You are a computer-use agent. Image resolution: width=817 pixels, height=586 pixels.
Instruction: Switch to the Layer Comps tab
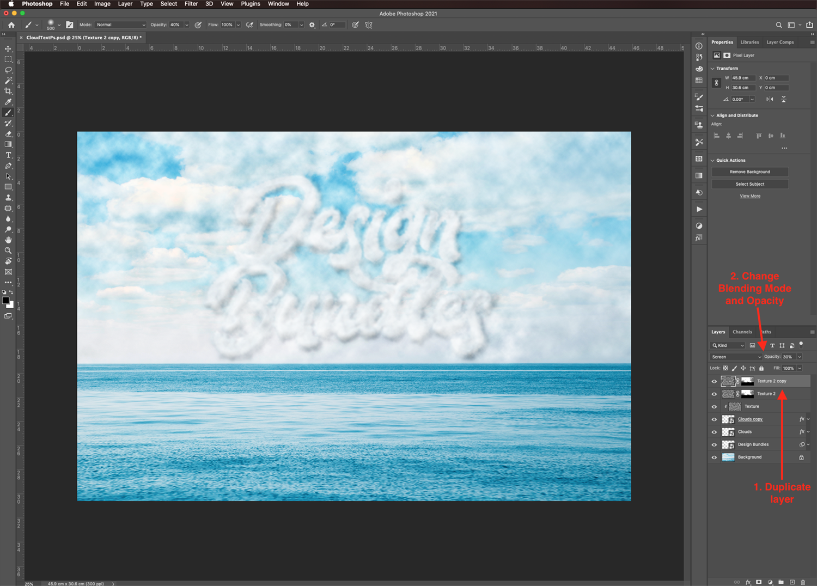coord(780,42)
